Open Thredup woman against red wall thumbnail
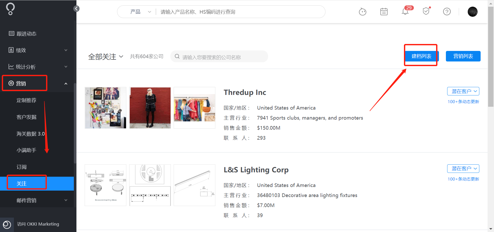The height and width of the screenshot is (232, 494). [150, 108]
